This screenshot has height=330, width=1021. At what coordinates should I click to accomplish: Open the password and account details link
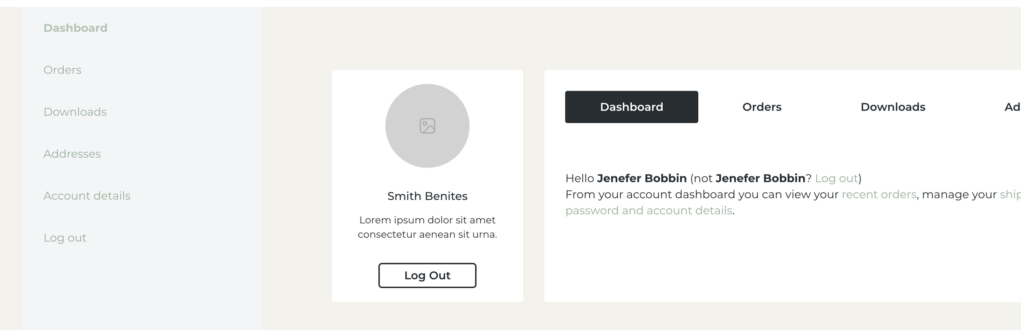click(649, 211)
